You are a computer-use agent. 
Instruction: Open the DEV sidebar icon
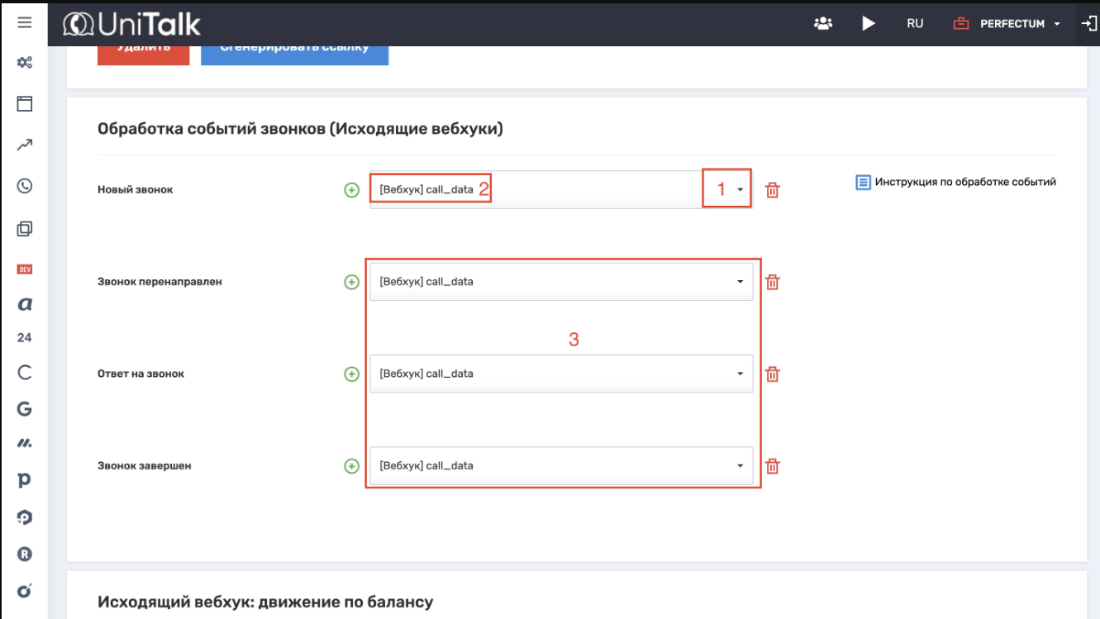pos(25,269)
